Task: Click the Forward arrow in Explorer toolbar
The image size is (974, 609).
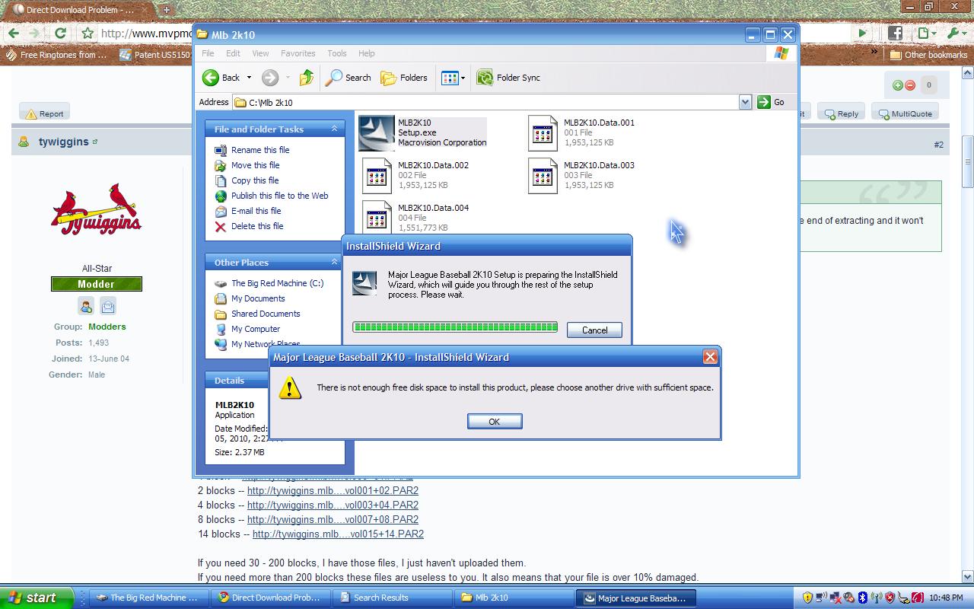Action: pos(270,78)
